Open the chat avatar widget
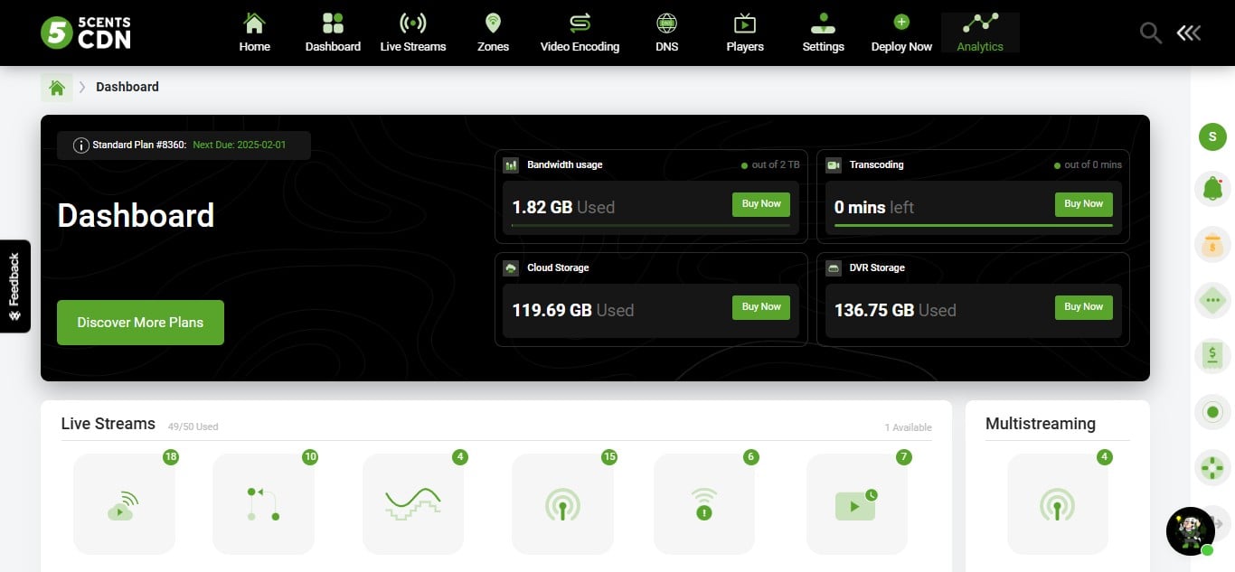 coord(1191,531)
